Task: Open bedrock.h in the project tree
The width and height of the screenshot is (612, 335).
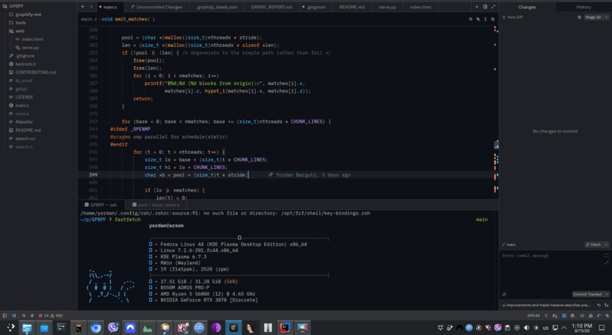Action: coord(25,64)
